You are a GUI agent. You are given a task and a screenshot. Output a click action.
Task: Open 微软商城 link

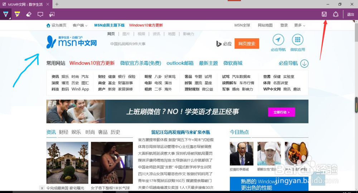tap(233, 63)
